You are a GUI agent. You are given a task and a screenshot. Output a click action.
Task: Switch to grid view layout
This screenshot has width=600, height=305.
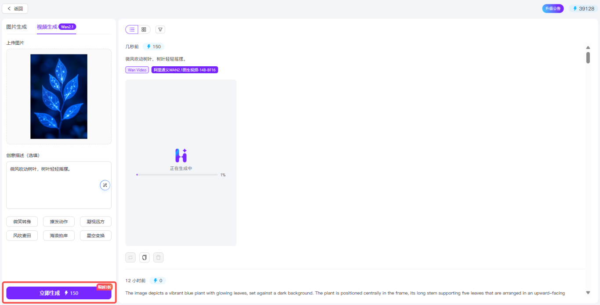coord(144,29)
